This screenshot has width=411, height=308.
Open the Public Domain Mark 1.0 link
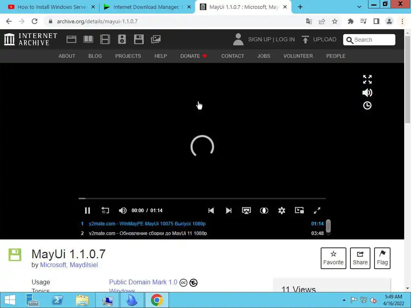(x=143, y=282)
